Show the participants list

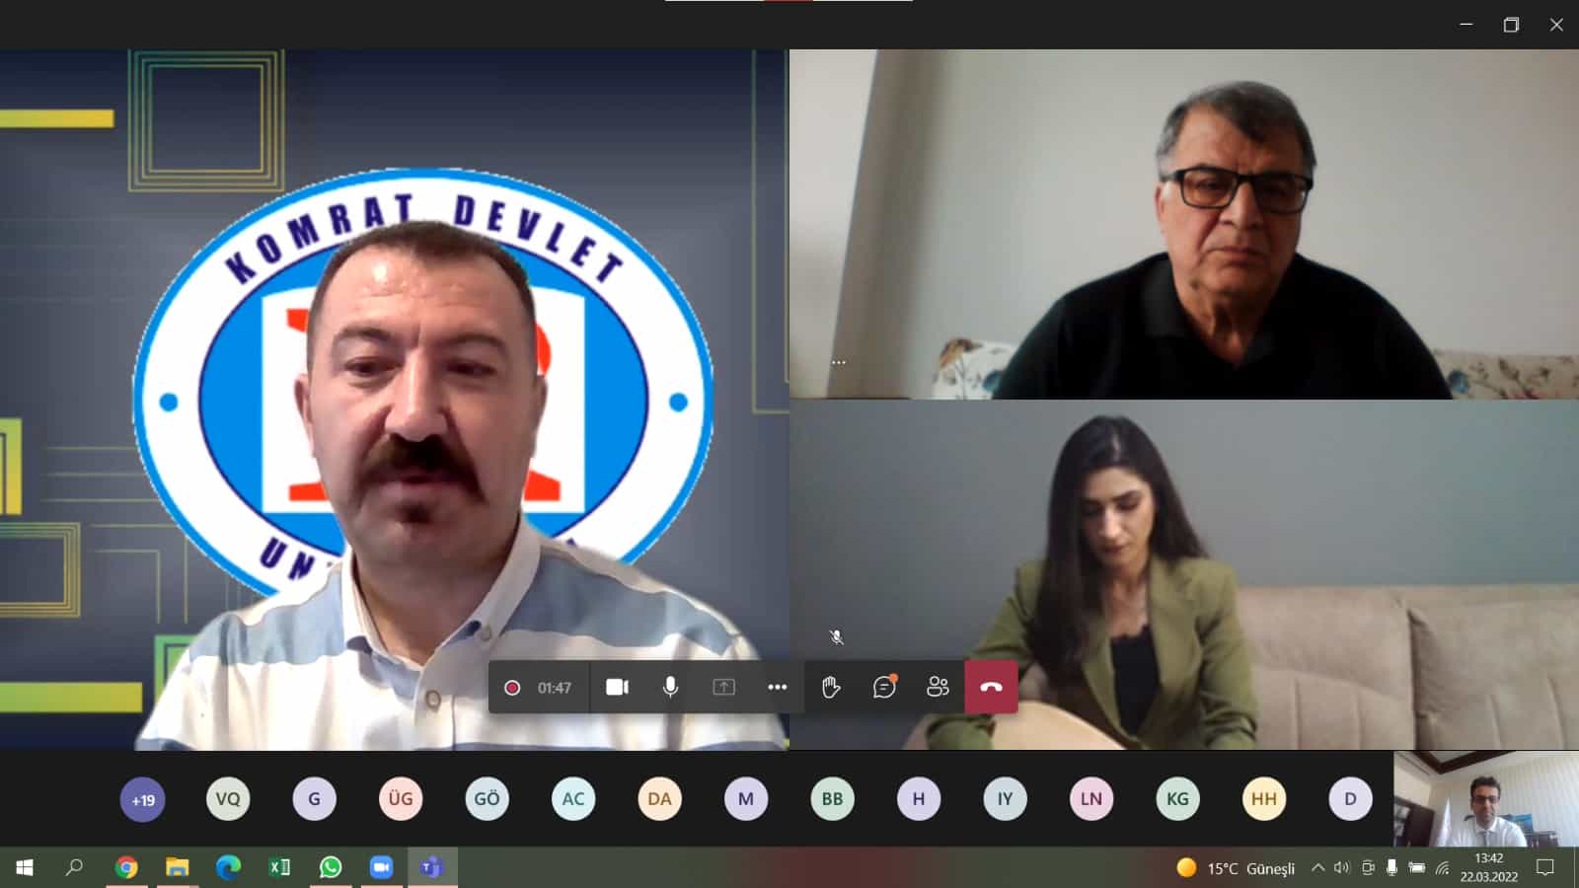(x=938, y=687)
